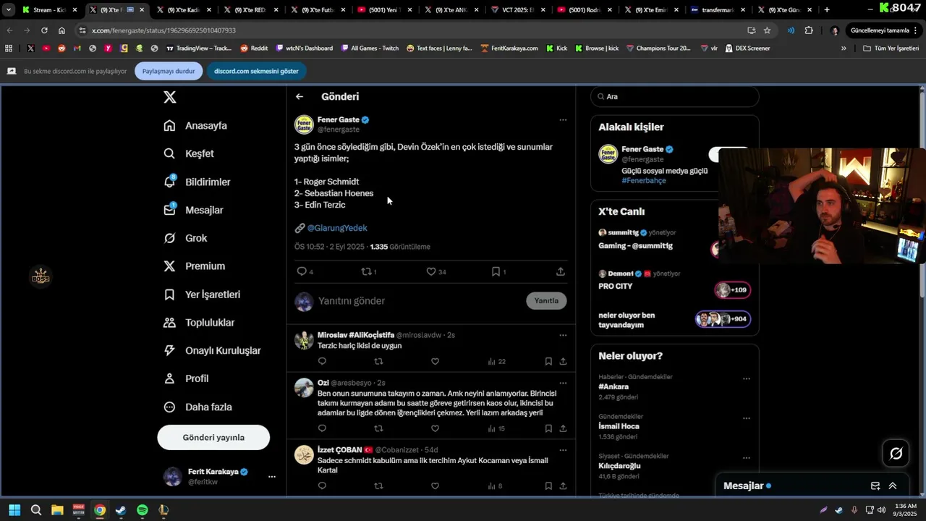Open Daha fazla menu

197,407
